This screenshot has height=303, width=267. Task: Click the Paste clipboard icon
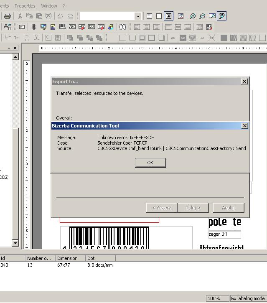click(x=39, y=16)
